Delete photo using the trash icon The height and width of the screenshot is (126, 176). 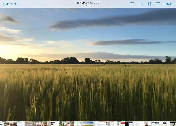point(149,4)
